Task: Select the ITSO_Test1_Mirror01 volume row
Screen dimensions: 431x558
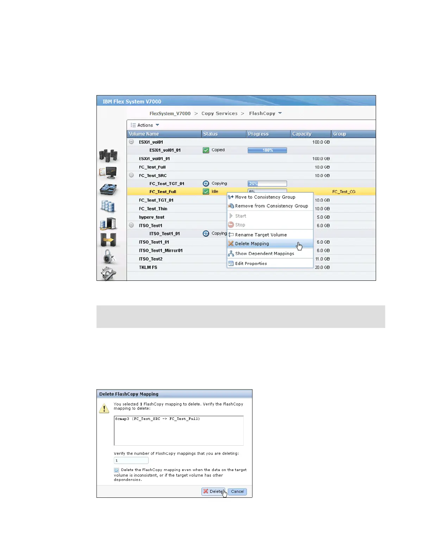Action: point(251,251)
